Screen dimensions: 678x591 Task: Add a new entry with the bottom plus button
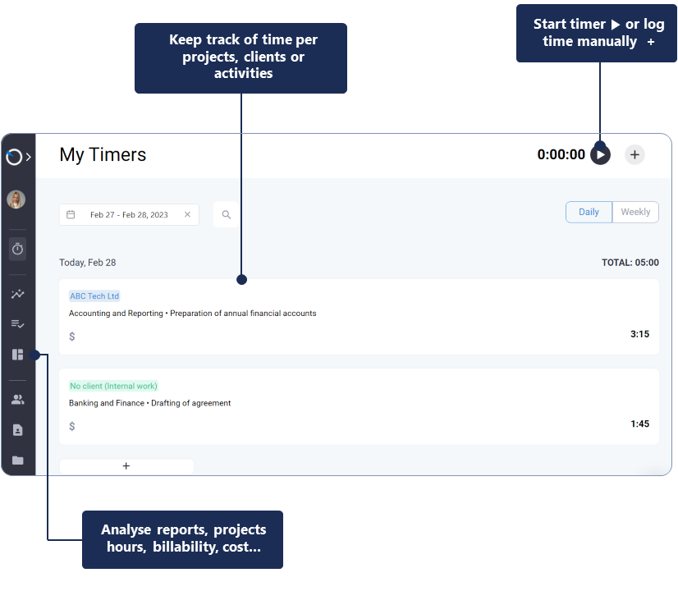pyautogui.click(x=126, y=466)
